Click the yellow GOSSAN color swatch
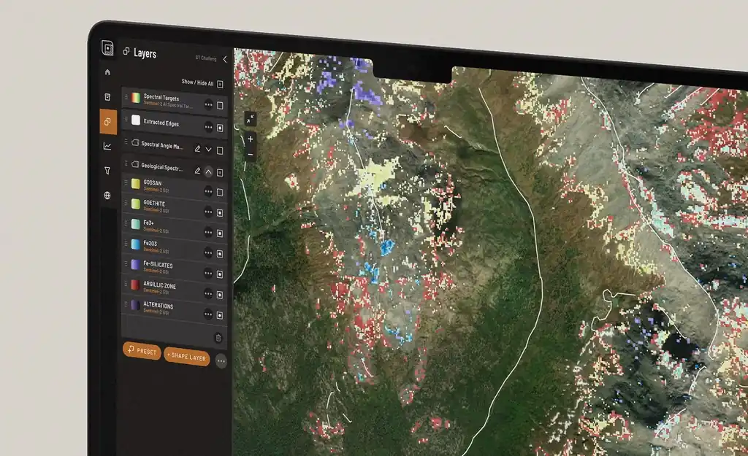The width and height of the screenshot is (748, 456). coord(136,184)
